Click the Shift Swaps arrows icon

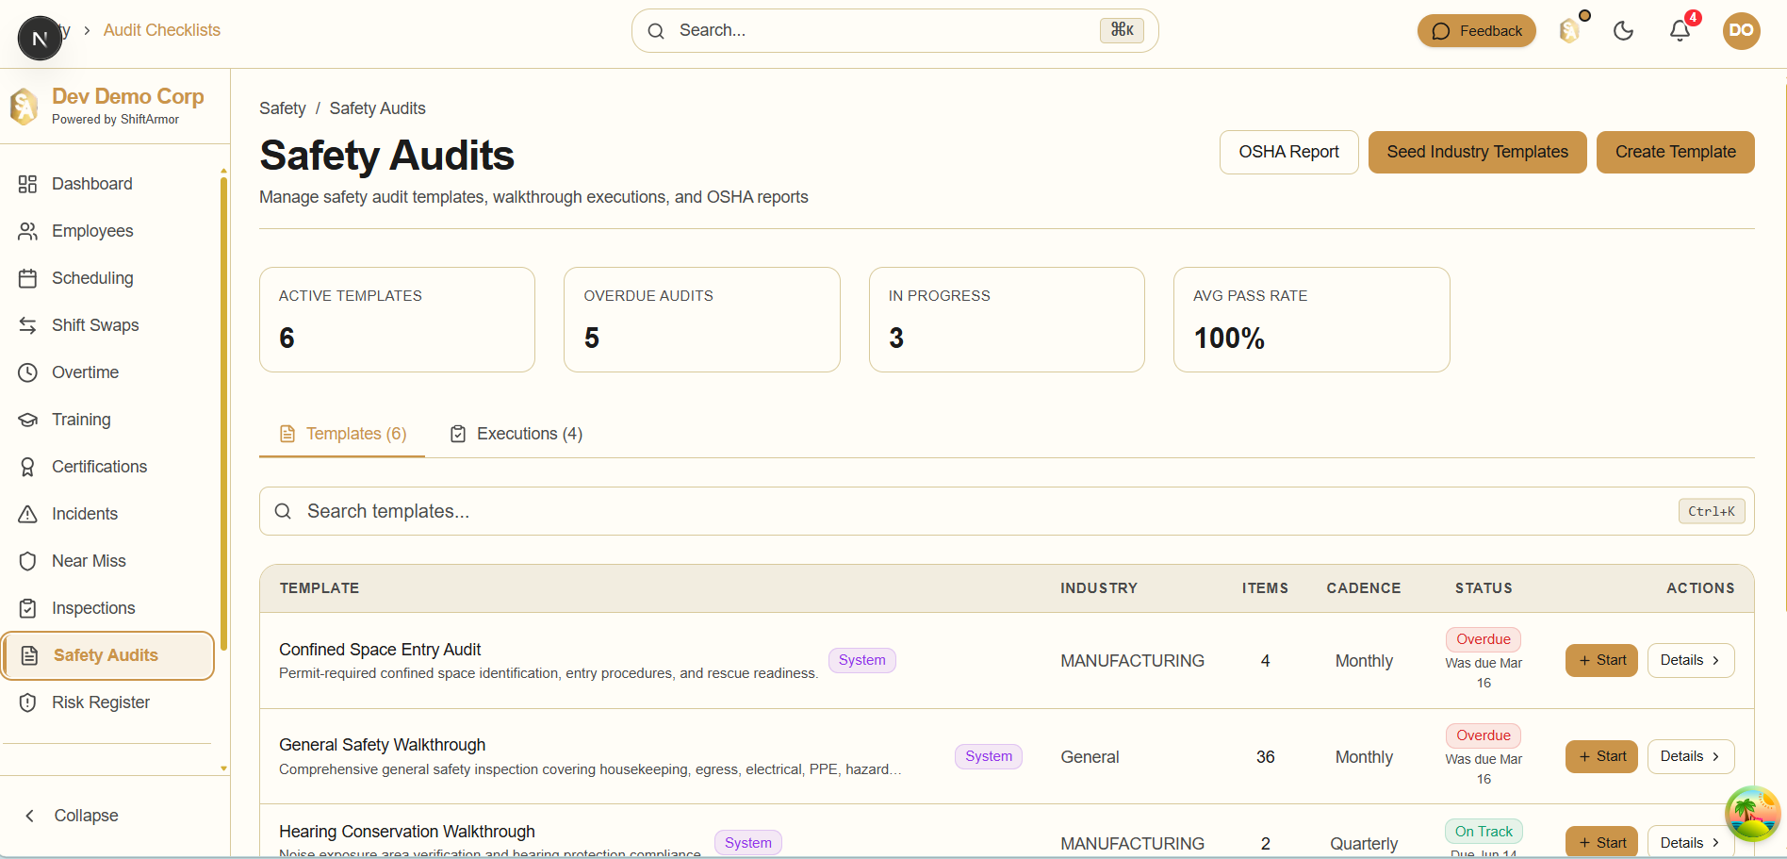pos(27,325)
